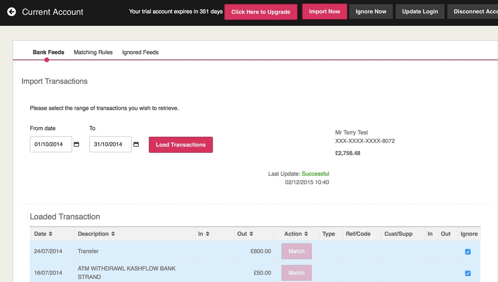
Task: Switch to the Matching Rules tab
Action: coord(93,52)
